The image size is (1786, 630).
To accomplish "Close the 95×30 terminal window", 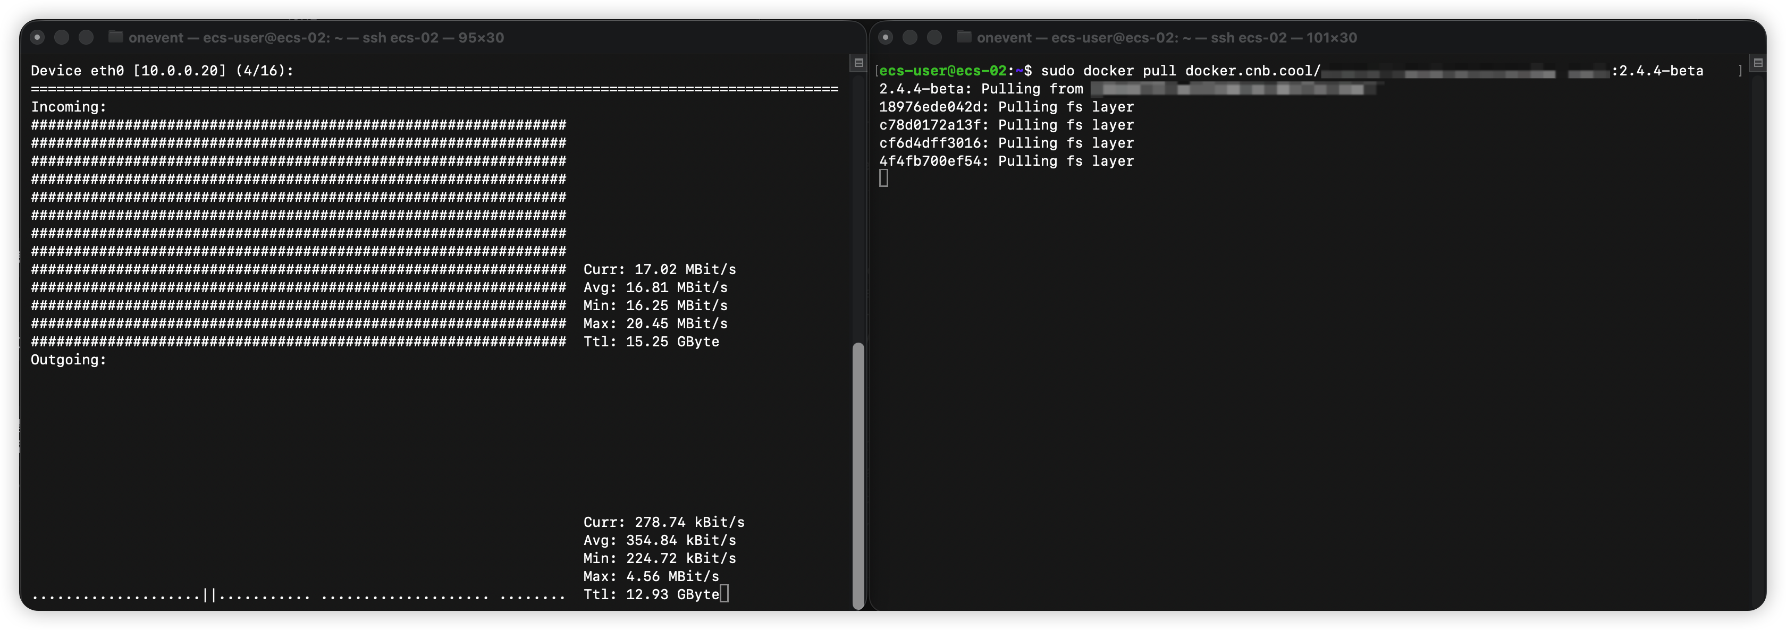I will click(37, 37).
